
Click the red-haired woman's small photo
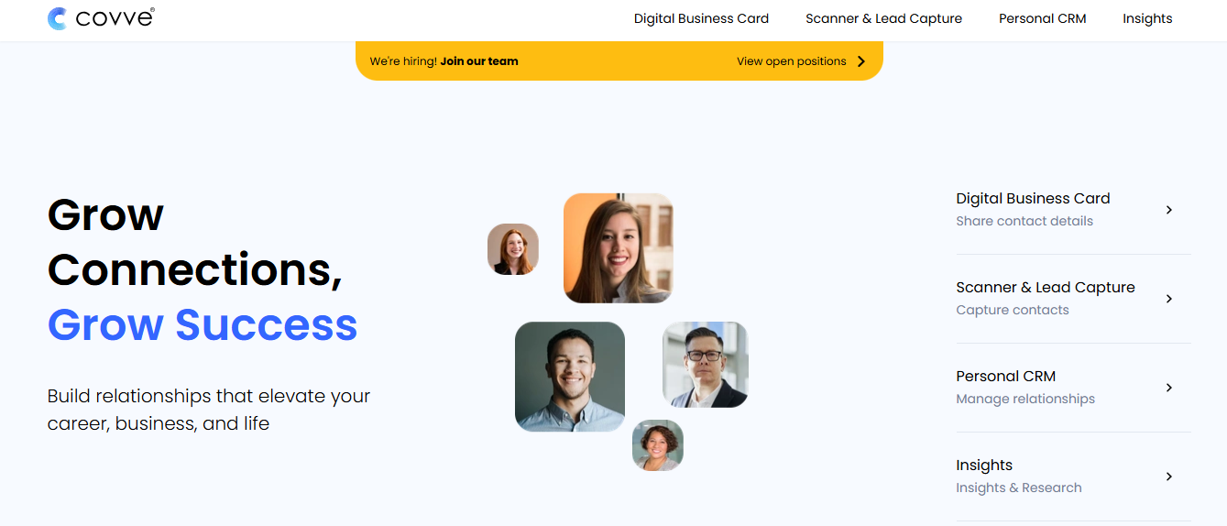513,249
